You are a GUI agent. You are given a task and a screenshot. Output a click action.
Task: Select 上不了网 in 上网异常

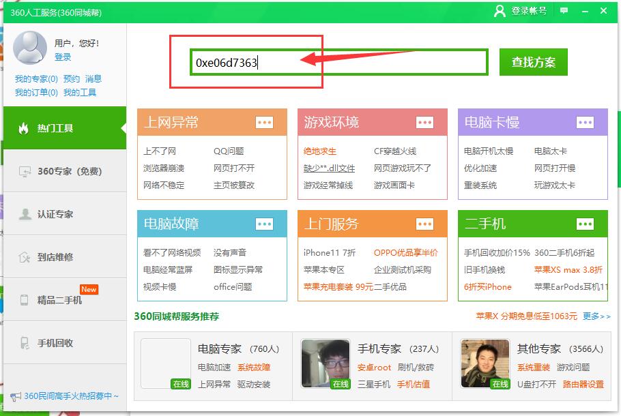(x=160, y=151)
